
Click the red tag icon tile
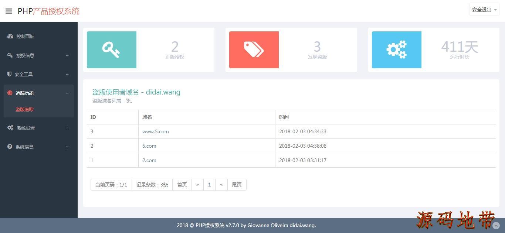point(254,50)
